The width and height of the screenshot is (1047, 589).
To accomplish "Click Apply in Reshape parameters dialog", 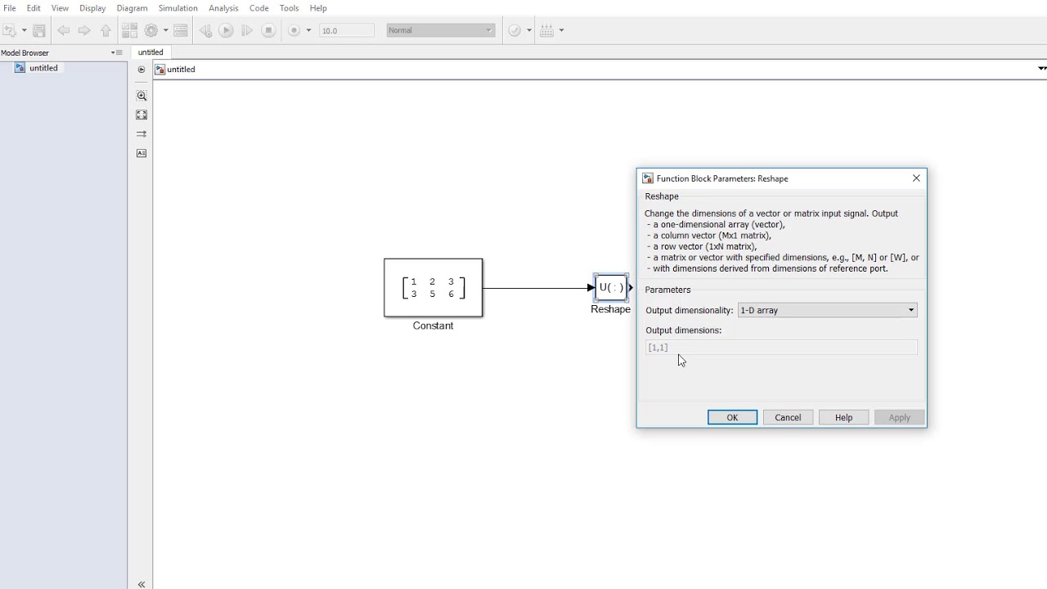I will (899, 417).
